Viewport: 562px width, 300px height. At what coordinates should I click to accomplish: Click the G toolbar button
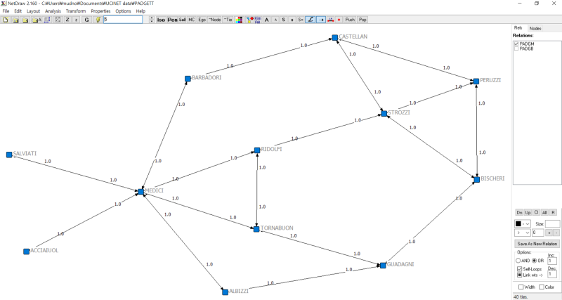tap(86, 20)
